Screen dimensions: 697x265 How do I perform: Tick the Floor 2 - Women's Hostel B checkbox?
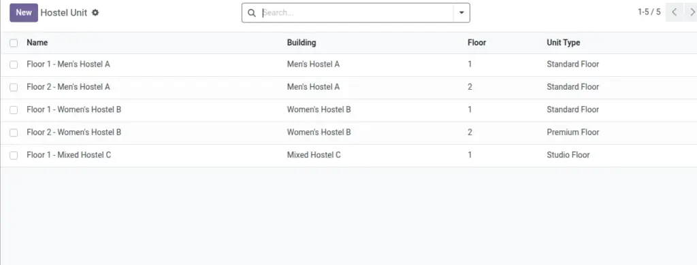pos(14,132)
